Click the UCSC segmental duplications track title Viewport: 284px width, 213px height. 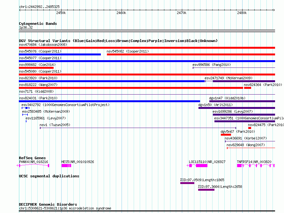coord(49,176)
